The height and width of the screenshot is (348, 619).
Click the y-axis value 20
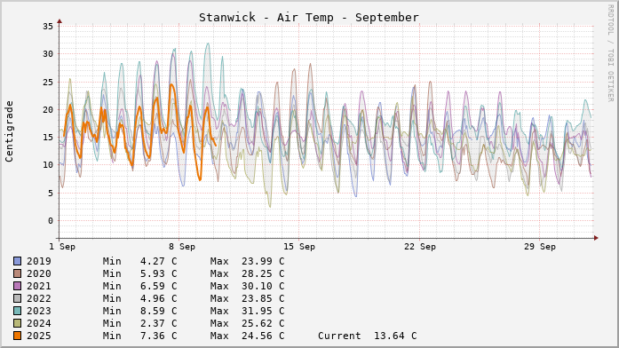click(48, 110)
